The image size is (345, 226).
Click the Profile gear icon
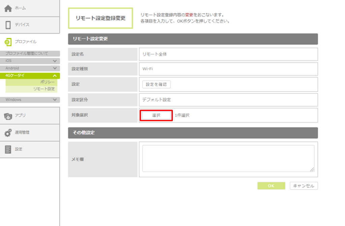click(8, 42)
